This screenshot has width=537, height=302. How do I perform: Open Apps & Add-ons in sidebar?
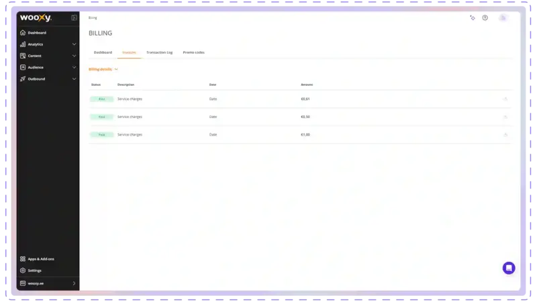pyautogui.click(x=40, y=258)
